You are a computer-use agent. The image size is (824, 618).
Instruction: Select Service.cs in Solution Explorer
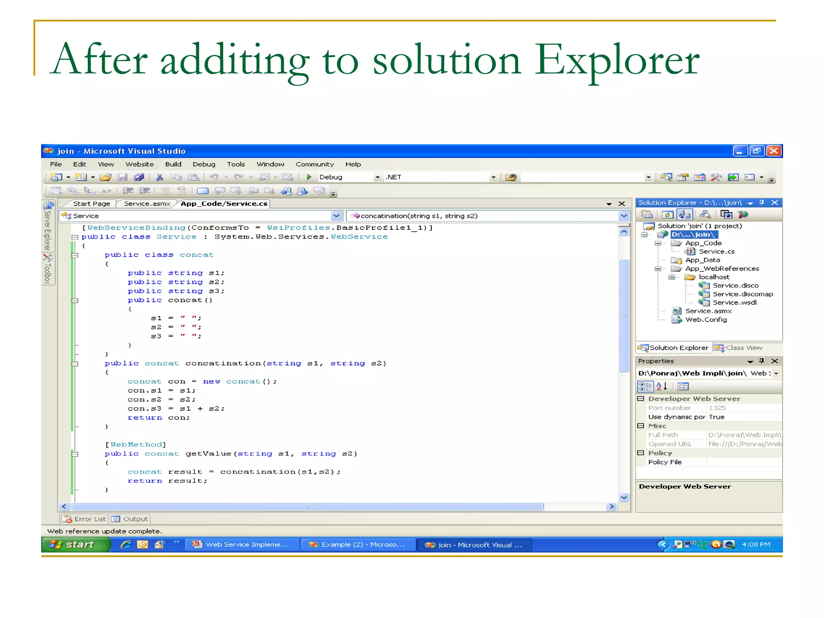pyautogui.click(x=717, y=252)
